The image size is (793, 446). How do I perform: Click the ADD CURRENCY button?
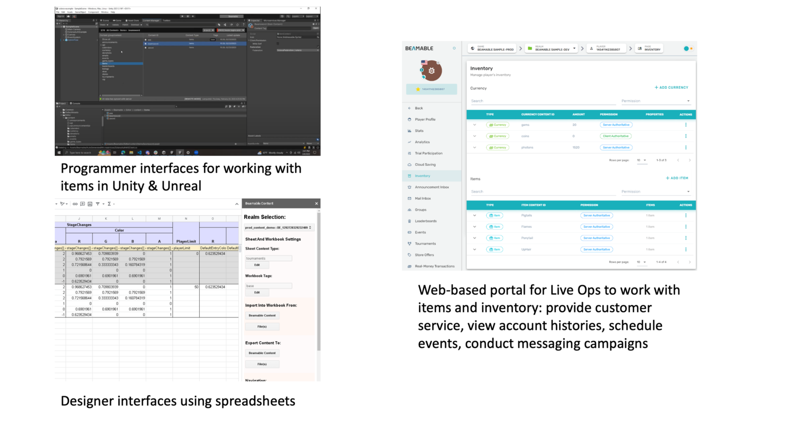coord(671,88)
